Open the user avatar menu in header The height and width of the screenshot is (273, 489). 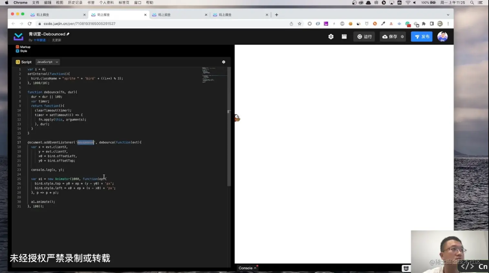442,37
